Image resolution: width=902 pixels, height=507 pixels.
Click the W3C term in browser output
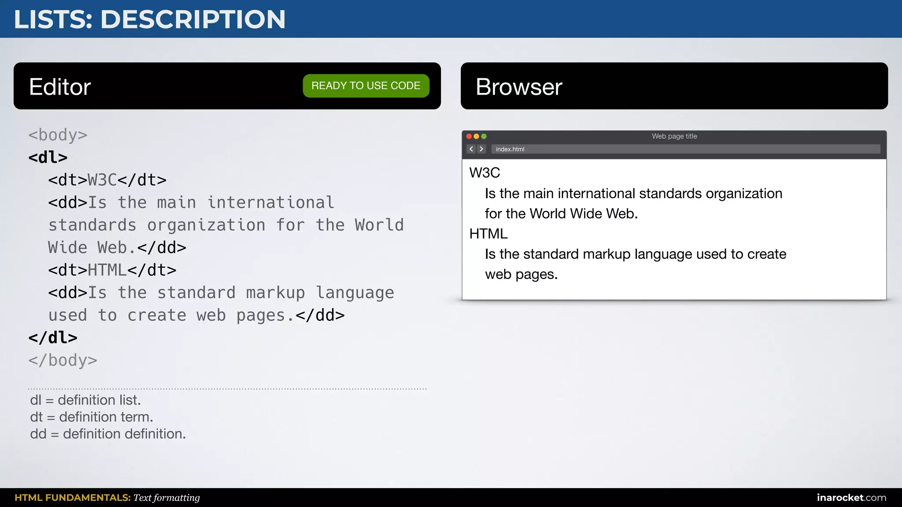[484, 173]
